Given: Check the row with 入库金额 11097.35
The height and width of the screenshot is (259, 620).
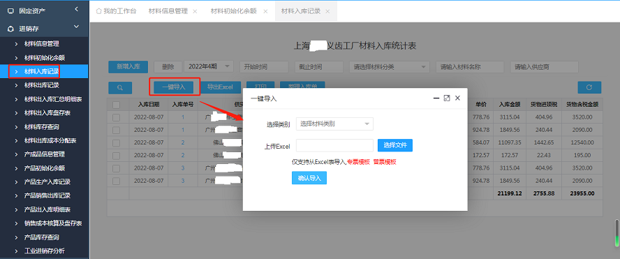Looking at the screenshot, I should [x=116, y=142].
